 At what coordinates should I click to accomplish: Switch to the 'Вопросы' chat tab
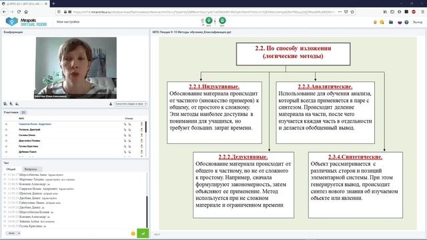point(31,169)
